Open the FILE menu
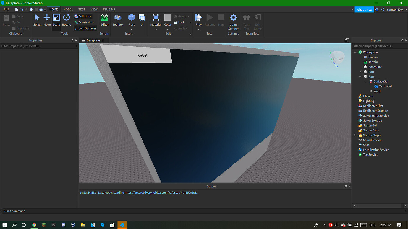Image resolution: width=408 pixels, height=229 pixels. click(7, 9)
